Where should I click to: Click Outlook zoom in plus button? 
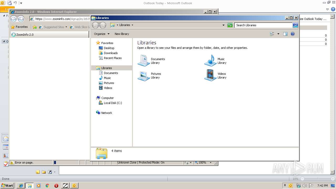[x=333, y=179]
